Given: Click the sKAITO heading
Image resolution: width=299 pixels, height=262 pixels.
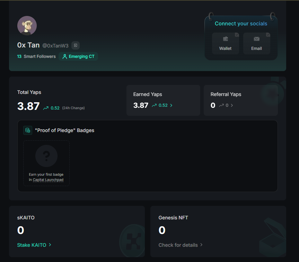Looking at the screenshot, I should (26, 218).
